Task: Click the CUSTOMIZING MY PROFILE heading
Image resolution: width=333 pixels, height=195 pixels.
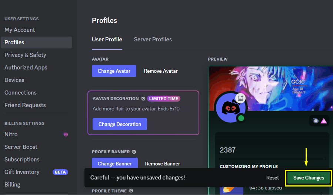Action: (x=249, y=167)
